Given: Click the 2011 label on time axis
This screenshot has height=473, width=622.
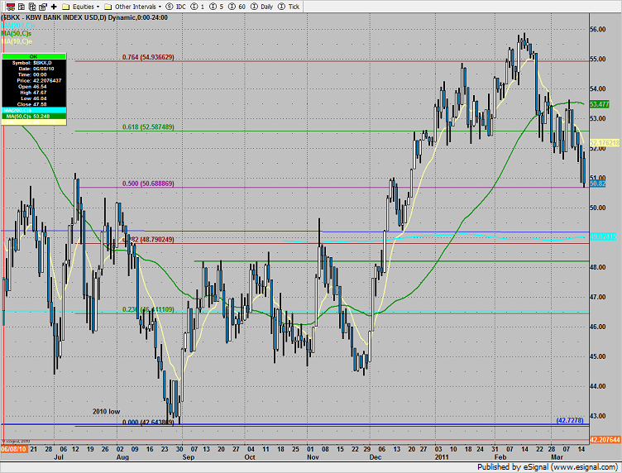Looking at the screenshot, I should coord(442,457).
